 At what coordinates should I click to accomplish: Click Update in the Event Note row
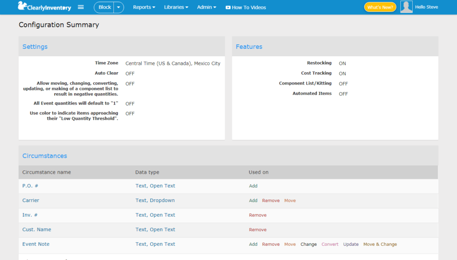(x=351, y=244)
